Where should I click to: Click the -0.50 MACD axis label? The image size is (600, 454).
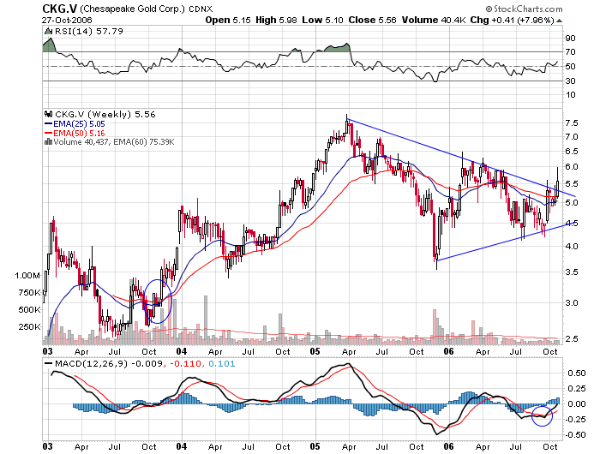click(574, 435)
